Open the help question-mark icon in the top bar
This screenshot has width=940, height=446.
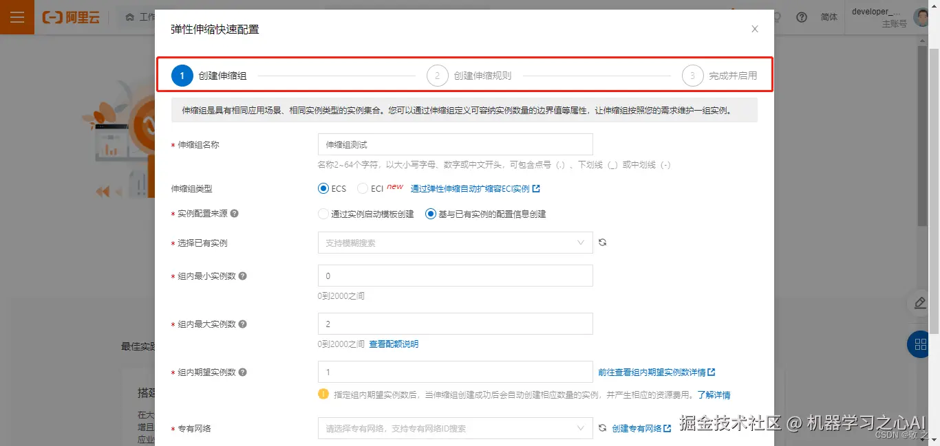(802, 17)
